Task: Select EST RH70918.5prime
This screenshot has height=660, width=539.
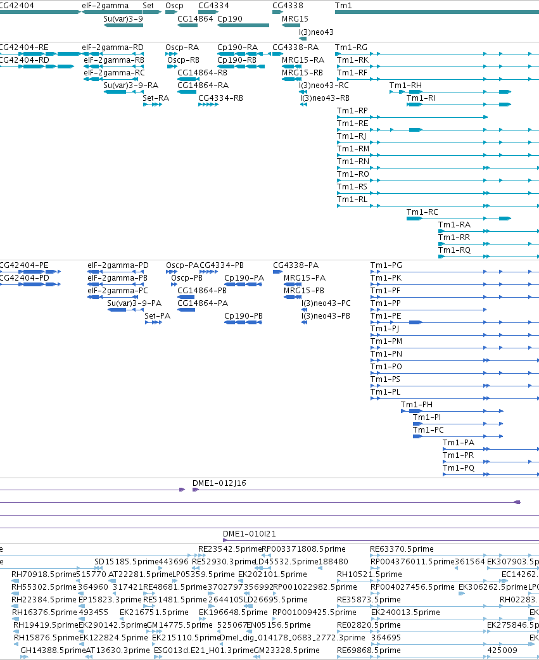Action: 44,574
